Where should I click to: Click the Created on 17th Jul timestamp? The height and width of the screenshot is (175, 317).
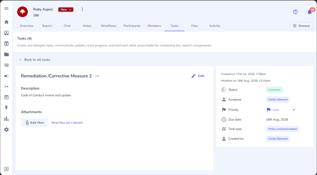(x=244, y=74)
